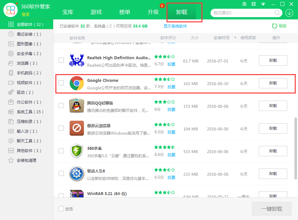Click the 一键卸载 button
The width and height of the screenshot is (298, 220).
pyautogui.click(x=271, y=209)
